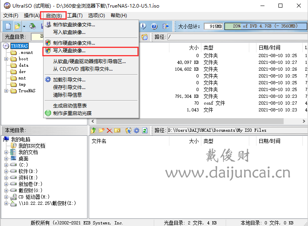The width and height of the screenshot is (308, 226).
Task: Select 从 CD/DVD 提取引导文件 entry
Action: coord(91,69)
